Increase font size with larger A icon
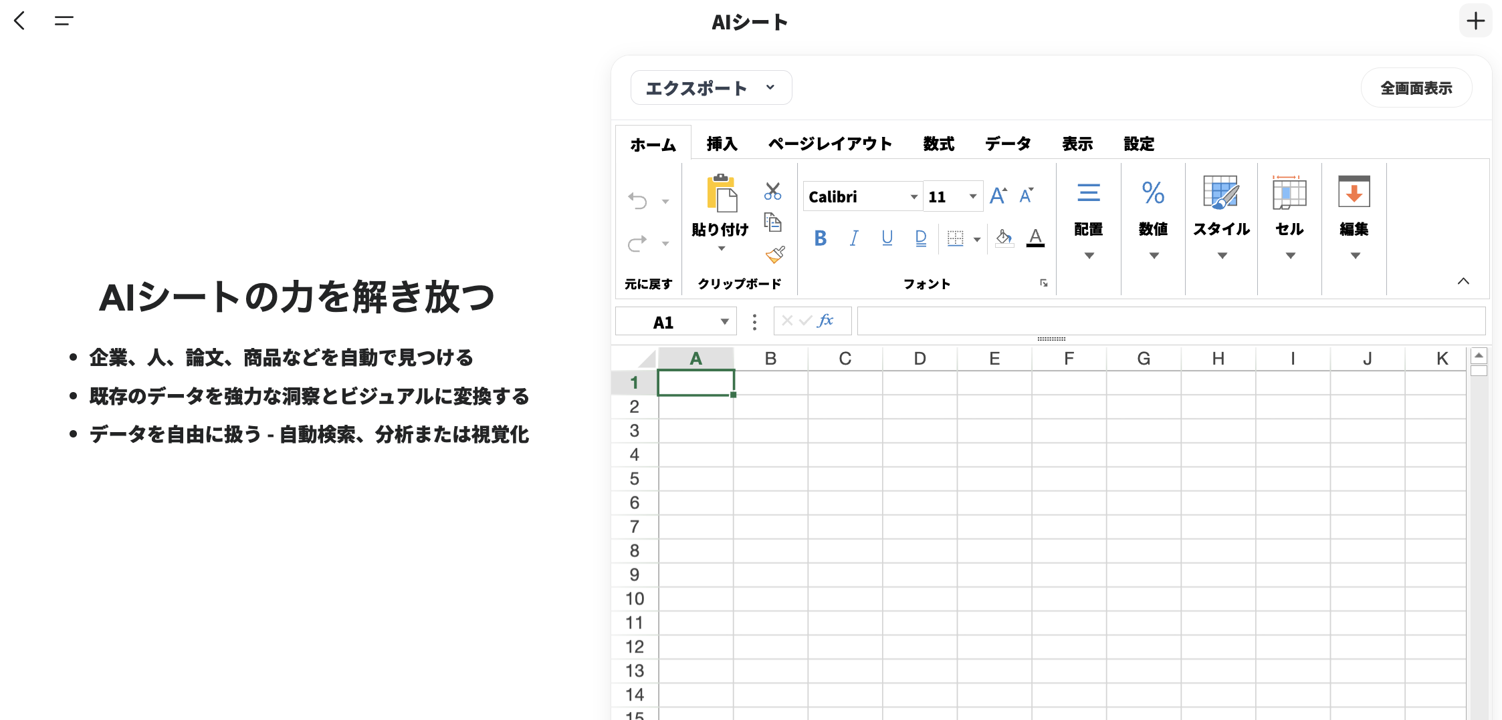 click(x=998, y=195)
